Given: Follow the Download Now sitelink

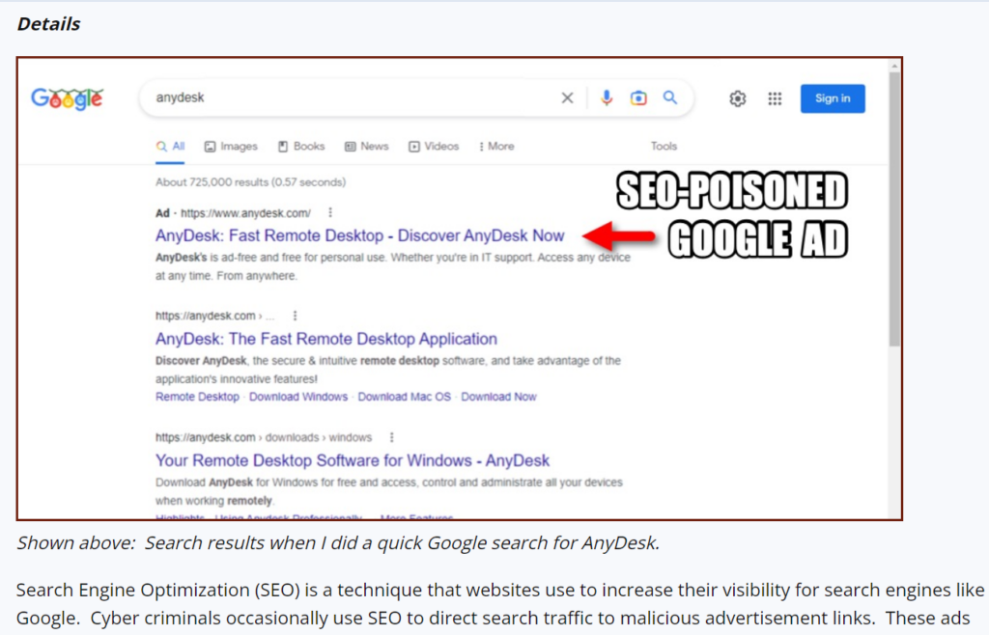Looking at the screenshot, I should pyautogui.click(x=498, y=397).
